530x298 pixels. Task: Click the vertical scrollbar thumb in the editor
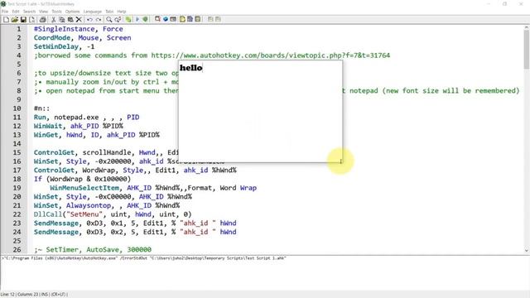(527, 50)
